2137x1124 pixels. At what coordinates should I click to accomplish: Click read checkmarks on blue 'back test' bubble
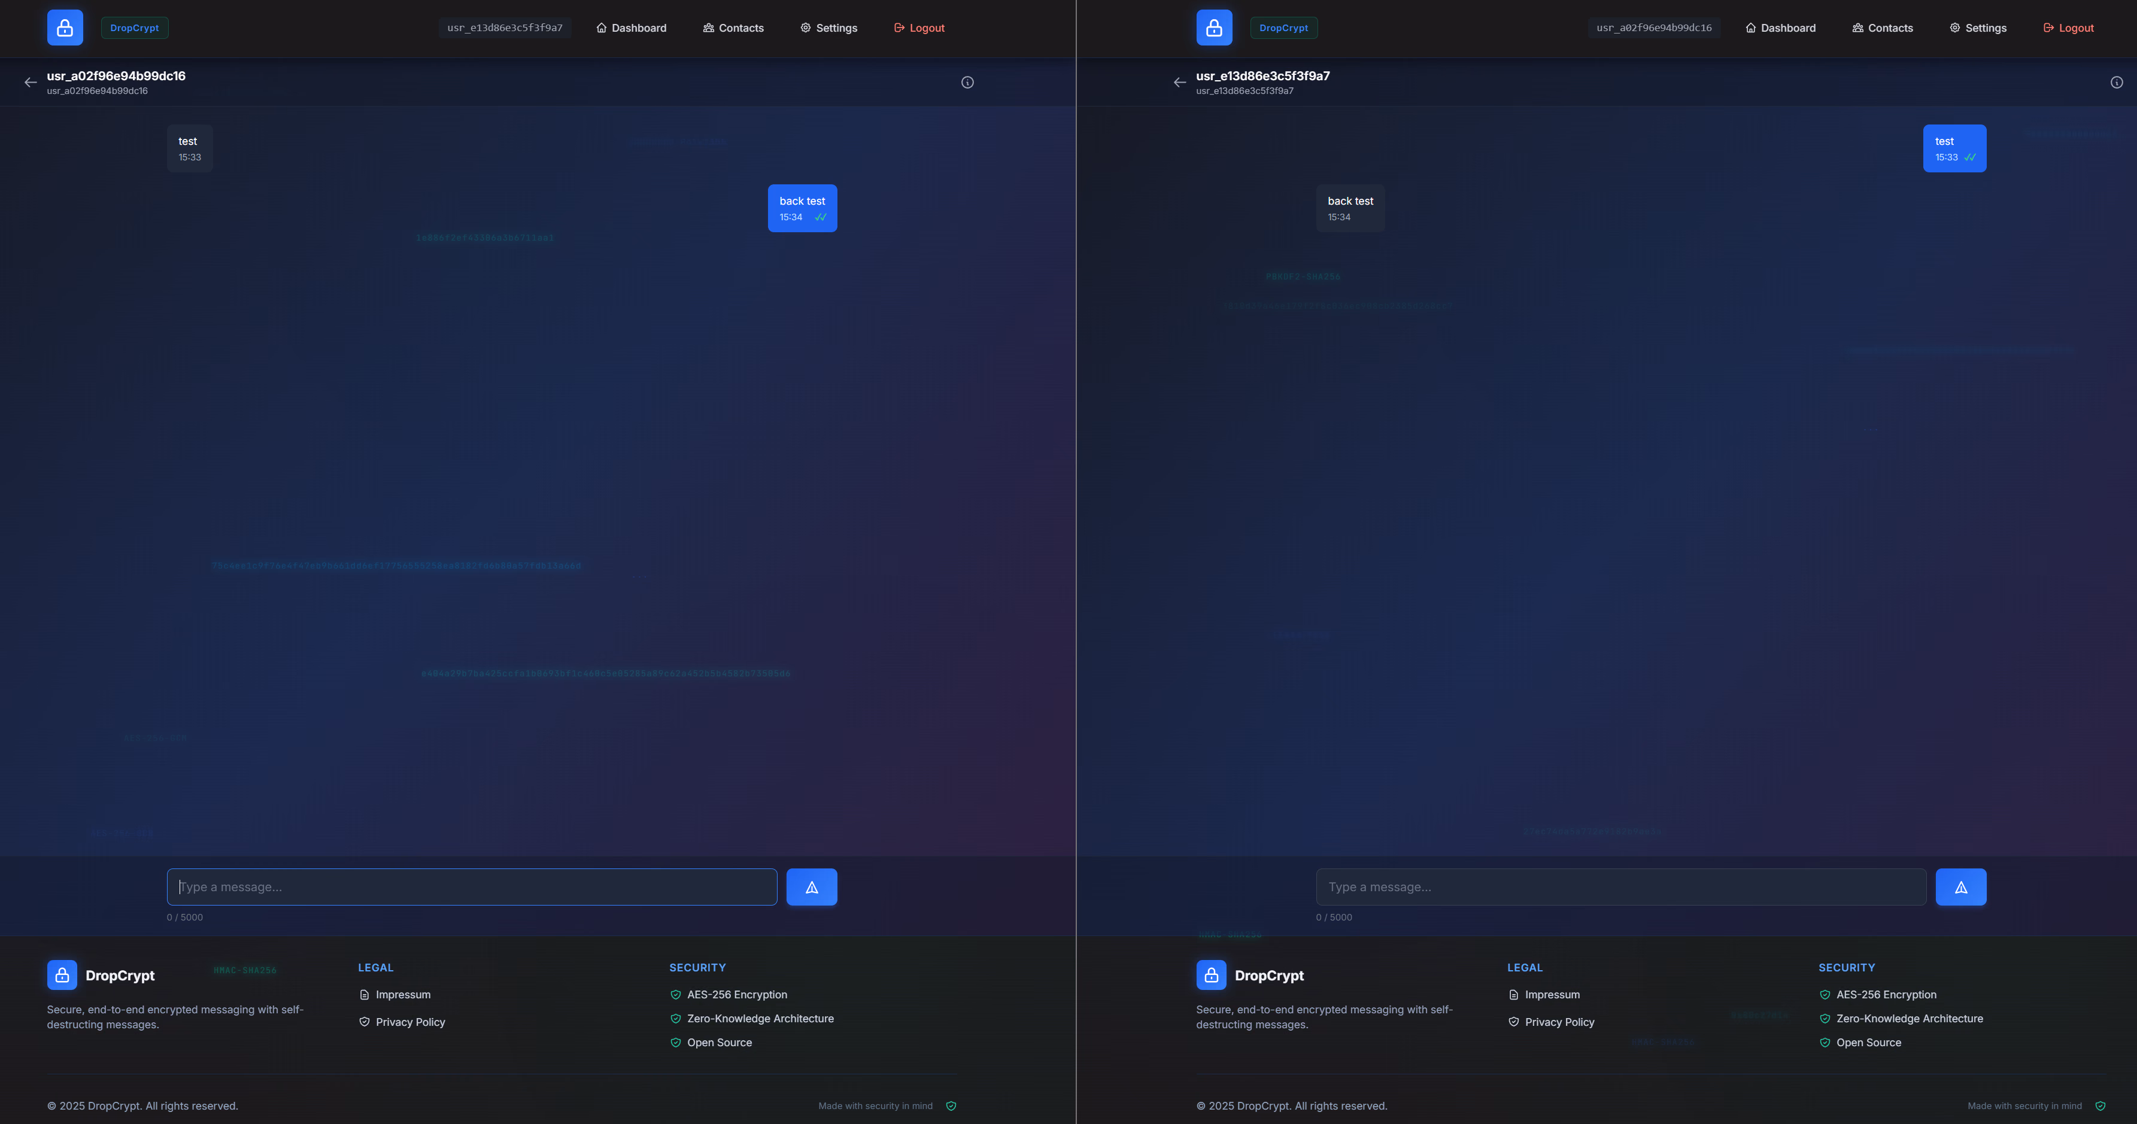pos(821,217)
